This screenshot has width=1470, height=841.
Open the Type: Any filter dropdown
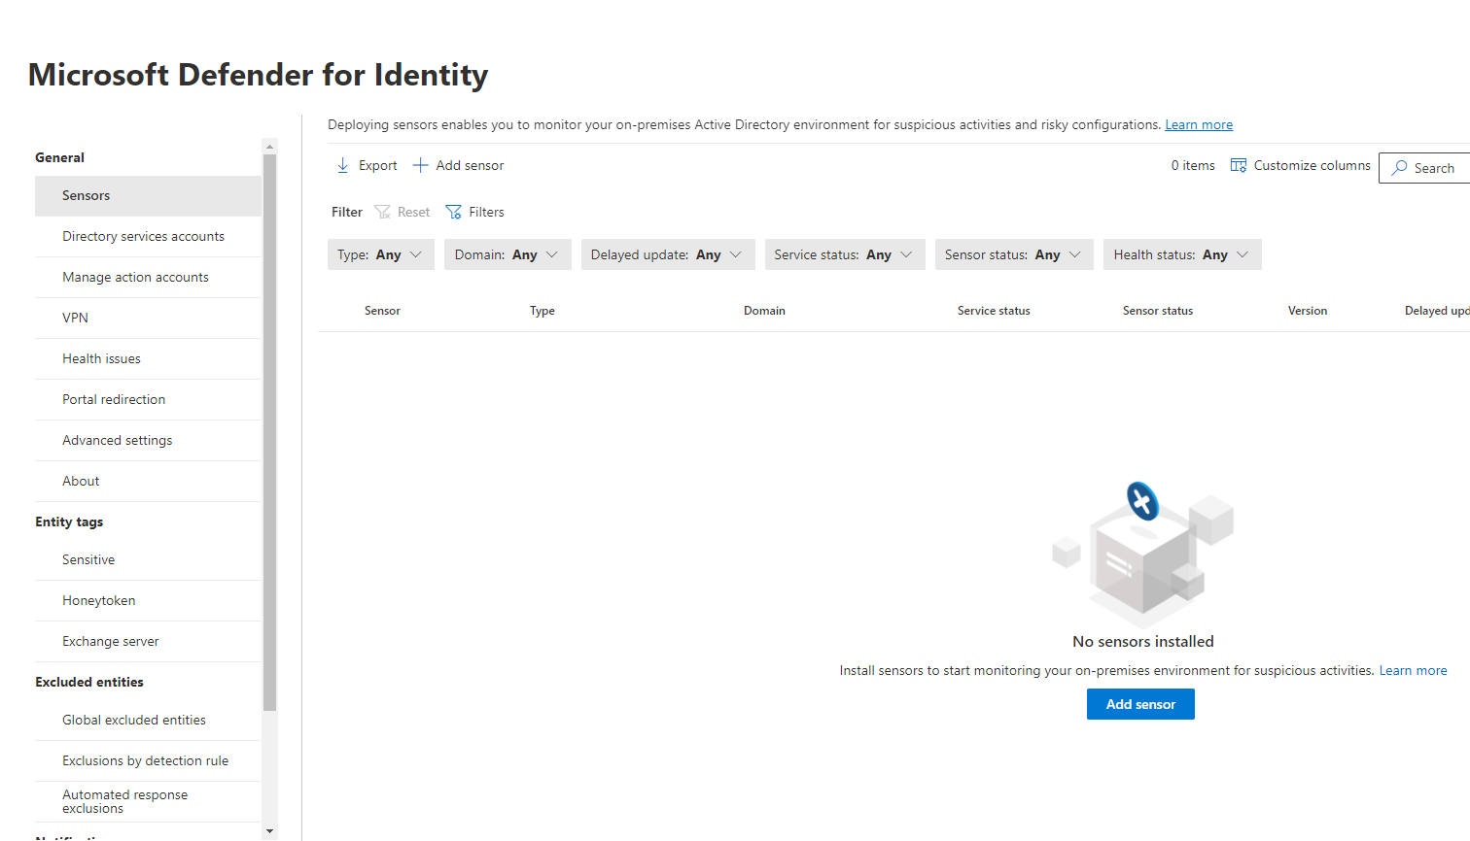click(381, 254)
